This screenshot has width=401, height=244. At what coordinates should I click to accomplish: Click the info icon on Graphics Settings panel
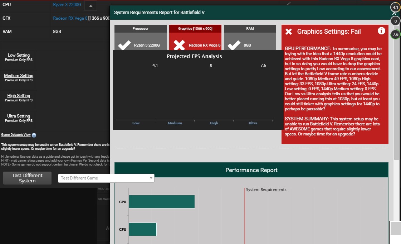click(381, 31)
